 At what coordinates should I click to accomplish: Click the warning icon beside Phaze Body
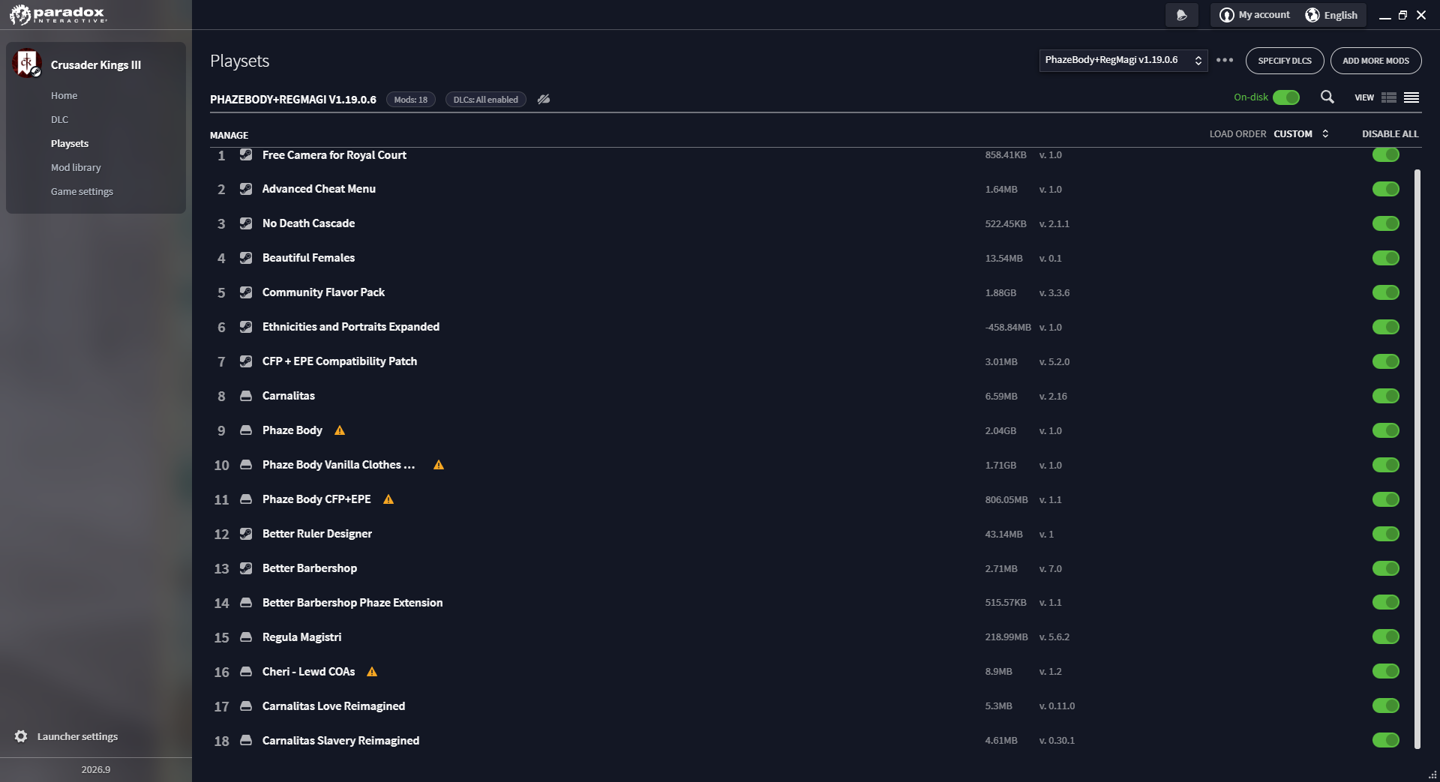pos(340,430)
